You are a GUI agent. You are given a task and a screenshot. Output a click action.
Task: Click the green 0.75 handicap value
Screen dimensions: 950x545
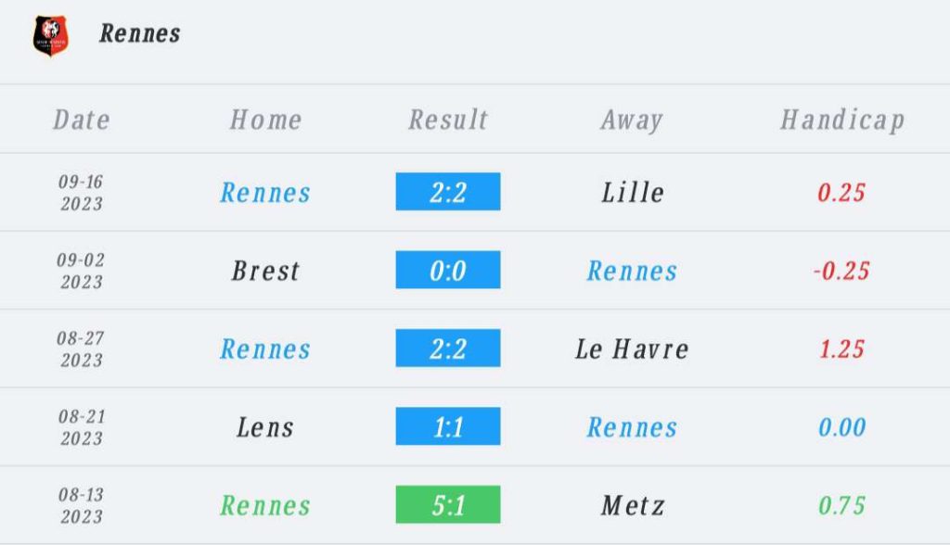pos(841,505)
